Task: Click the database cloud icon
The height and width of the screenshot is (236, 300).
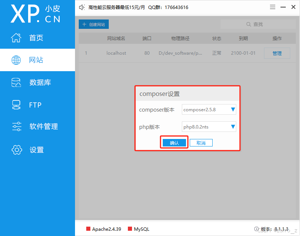Action: tap(16, 82)
